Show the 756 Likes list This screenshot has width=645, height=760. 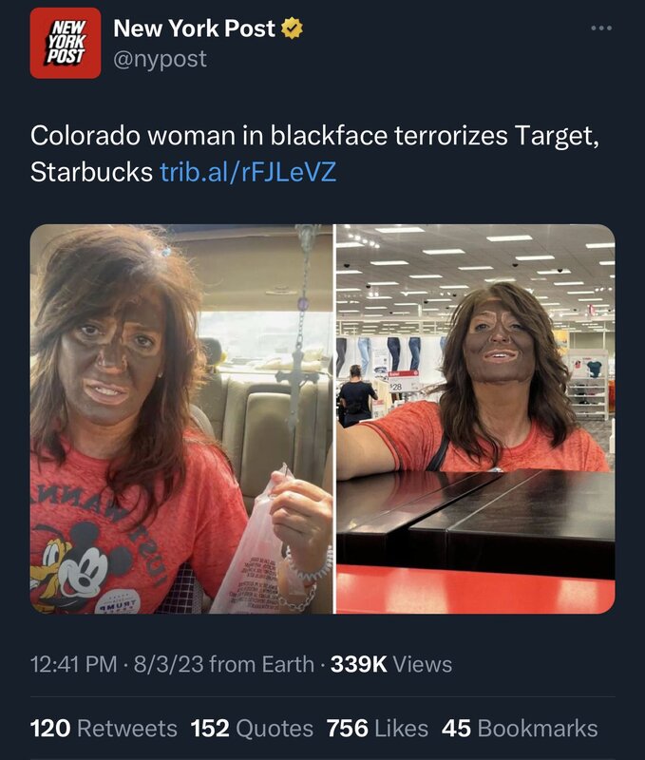[x=377, y=729]
